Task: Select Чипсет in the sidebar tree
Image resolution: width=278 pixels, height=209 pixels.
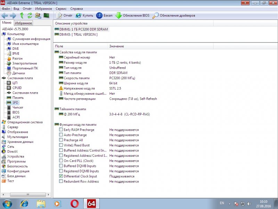Action: click(18, 108)
